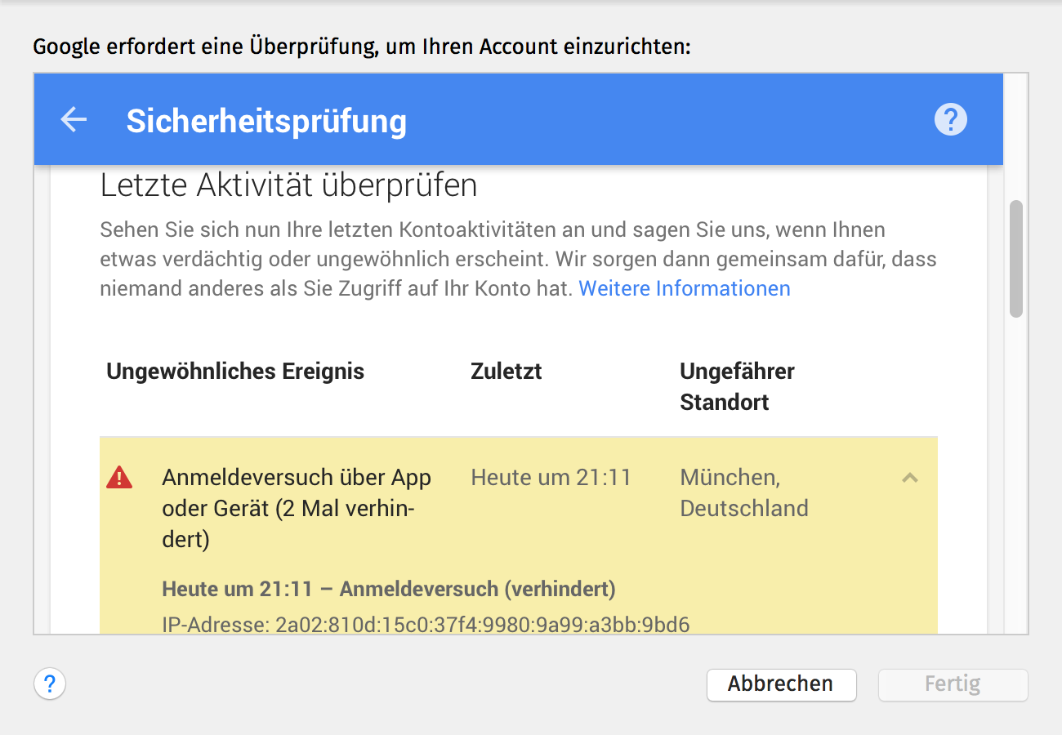Click the location cell München, Deutschland
Viewport: 1062px width, 735px height.
click(744, 492)
